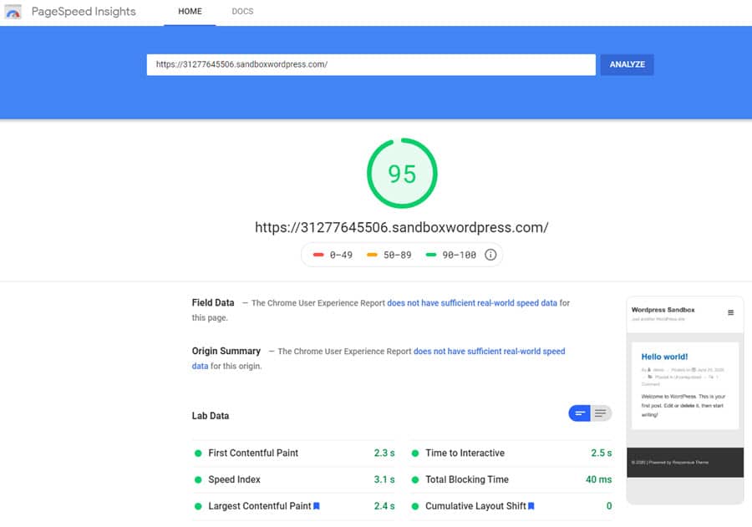Screen dimensions: 752x527
Task: Click the First Contentful Paint metric
Action: click(294, 454)
